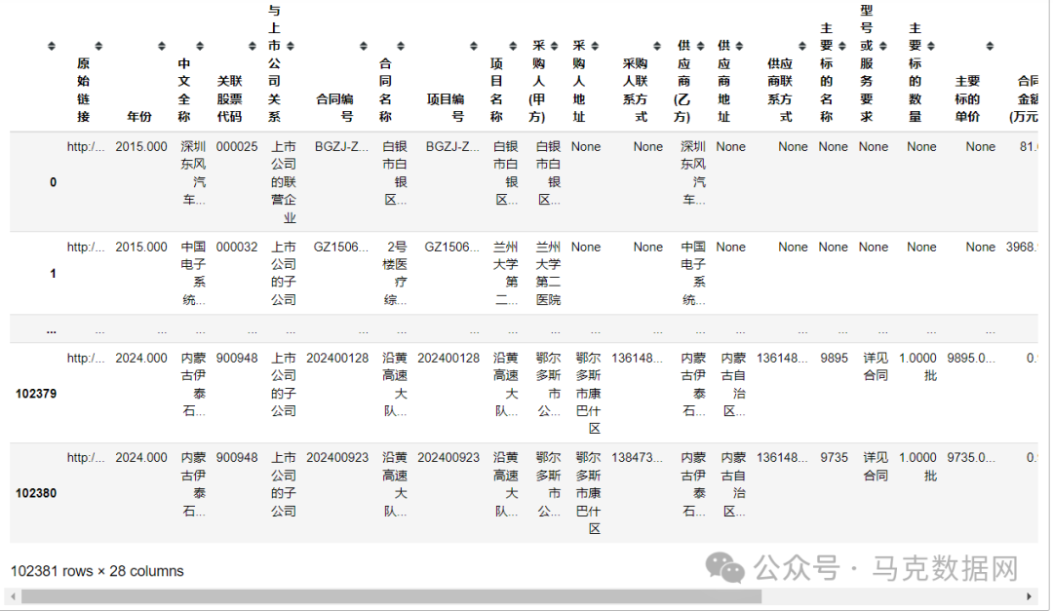Click the 9735 主要标的名称 cell

click(x=834, y=457)
